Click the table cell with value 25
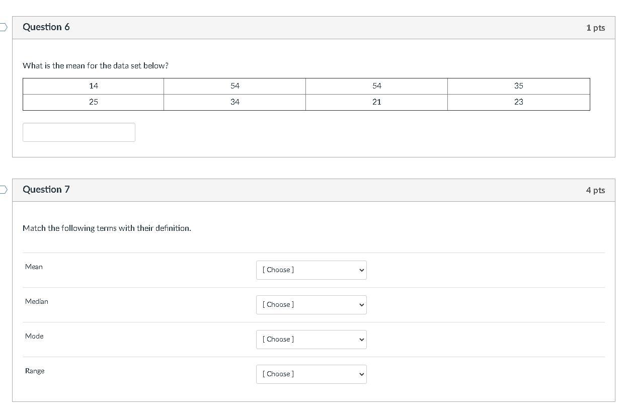Screen dimensions: 629x415 coord(94,102)
